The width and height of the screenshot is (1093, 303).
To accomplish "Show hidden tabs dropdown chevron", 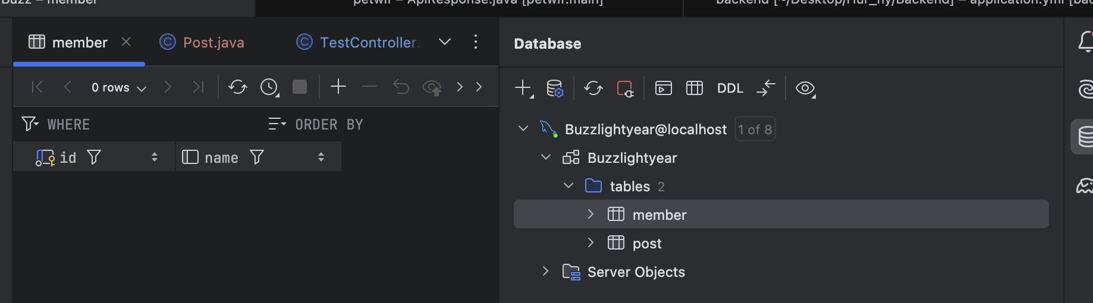I will point(444,42).
